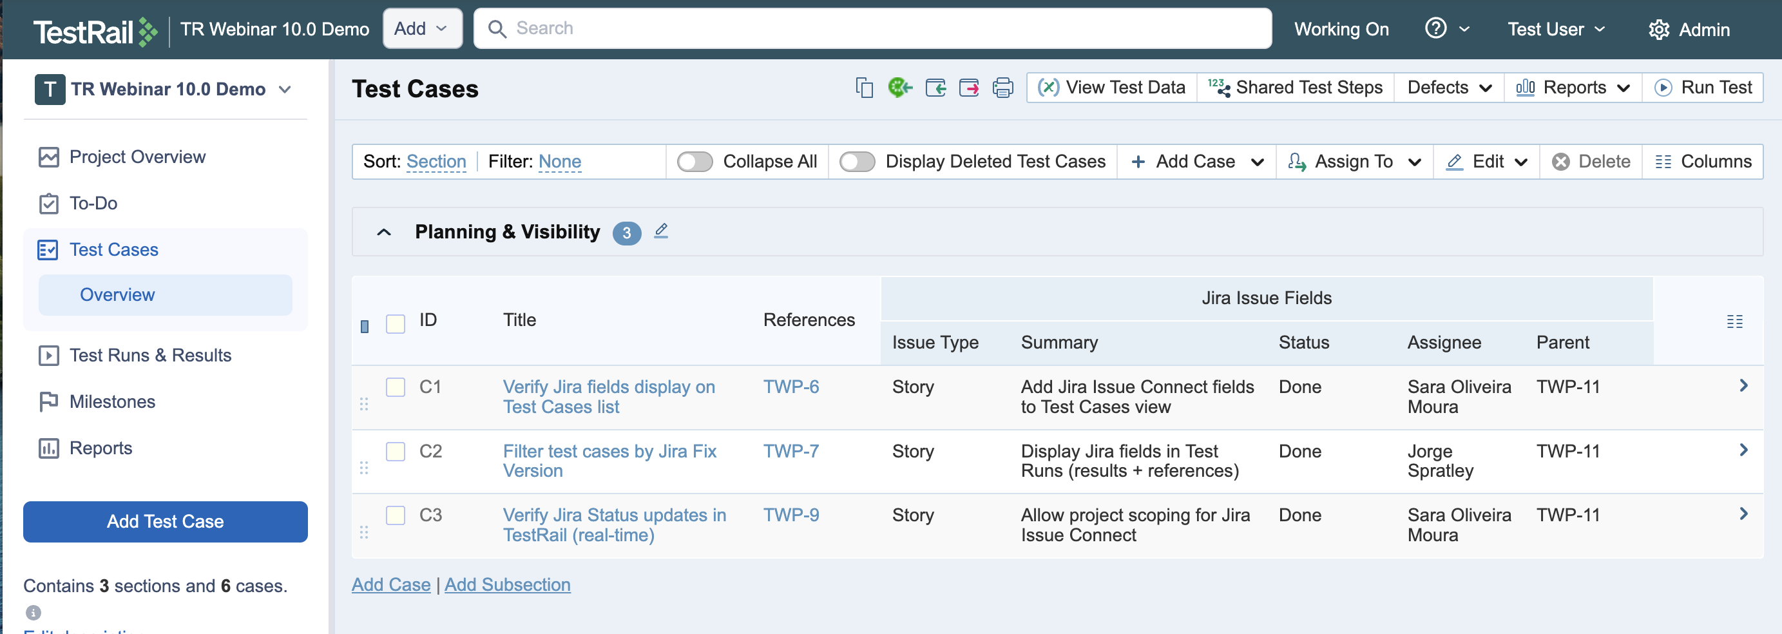
Task: Click the Add Subsection link
Action: click(x=507, y=585)
